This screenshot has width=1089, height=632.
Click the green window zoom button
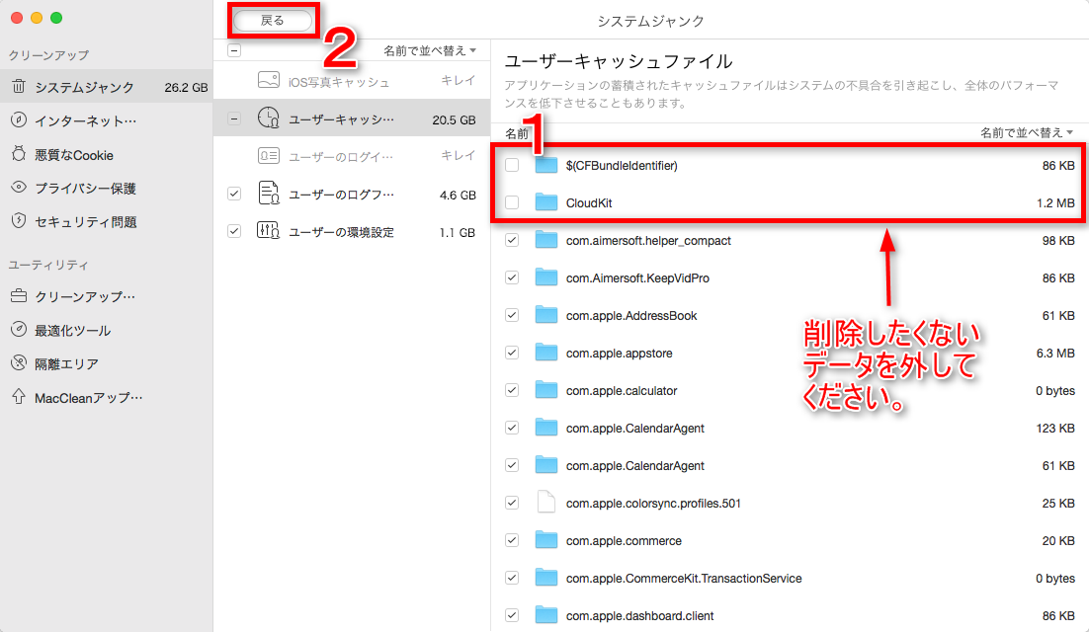pos(56,18)
